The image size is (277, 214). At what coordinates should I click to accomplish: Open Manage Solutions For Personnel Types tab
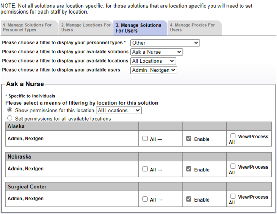coord(29,28)
